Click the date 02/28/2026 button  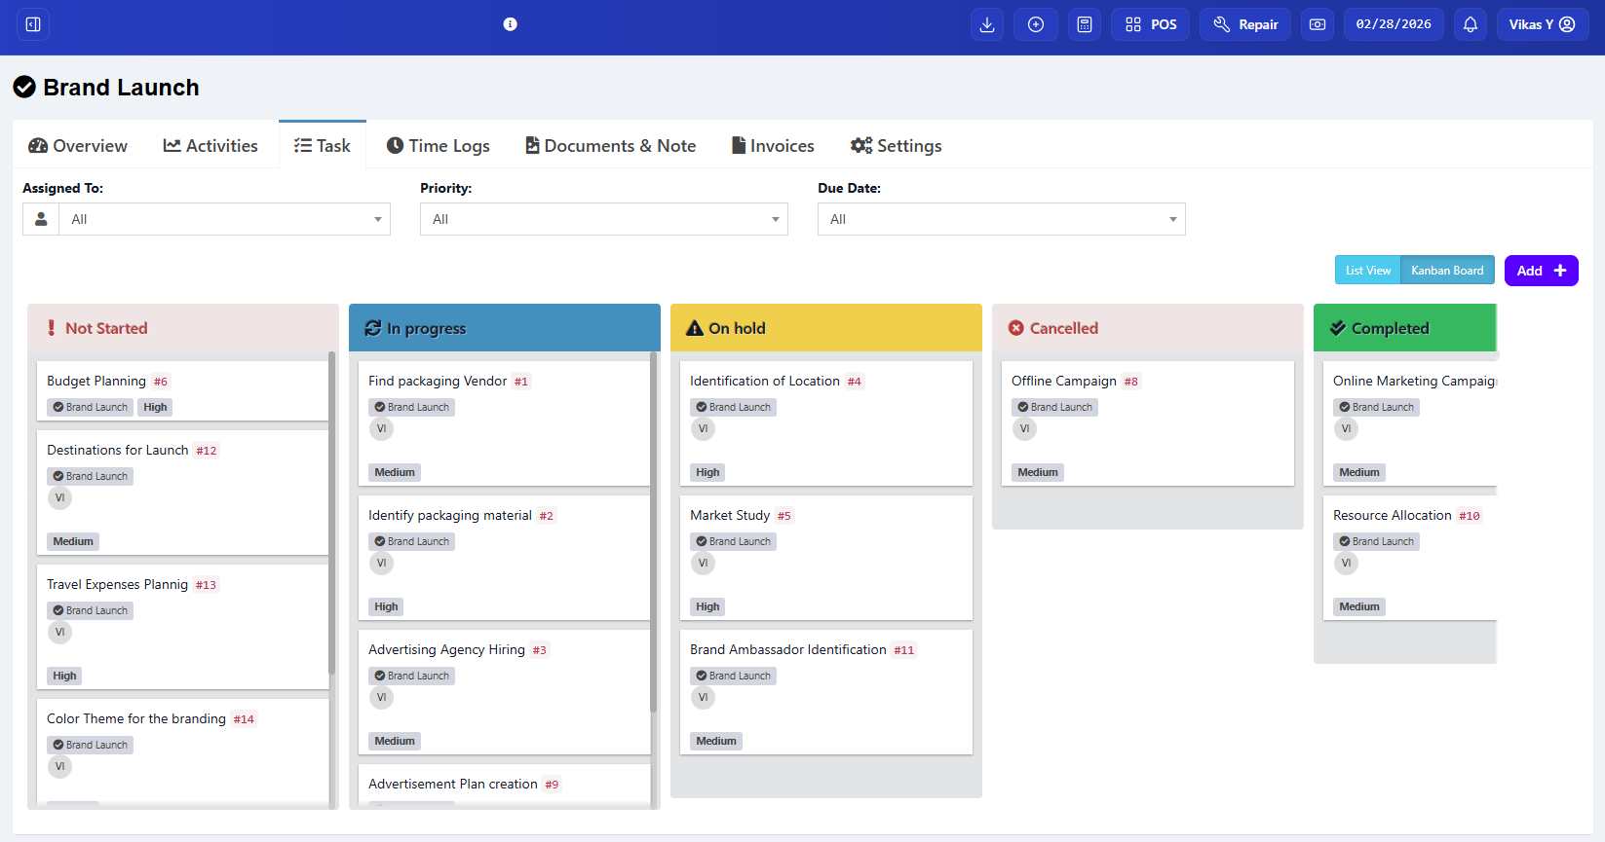[1394, 24]
